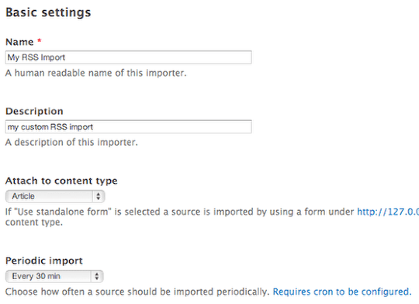Click the Name field label

(19, 42)
